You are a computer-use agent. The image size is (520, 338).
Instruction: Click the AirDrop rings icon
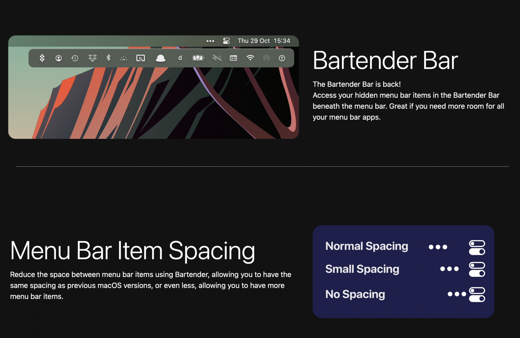[x=266, y=58]
